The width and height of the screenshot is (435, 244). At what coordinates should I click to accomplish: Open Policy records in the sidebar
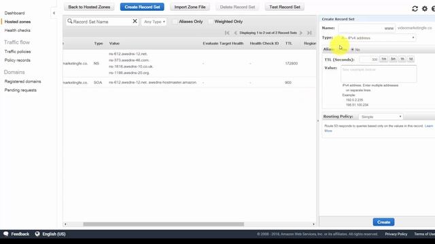[x=17, y=60]
